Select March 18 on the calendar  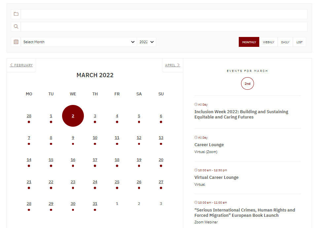coord(117,160)
